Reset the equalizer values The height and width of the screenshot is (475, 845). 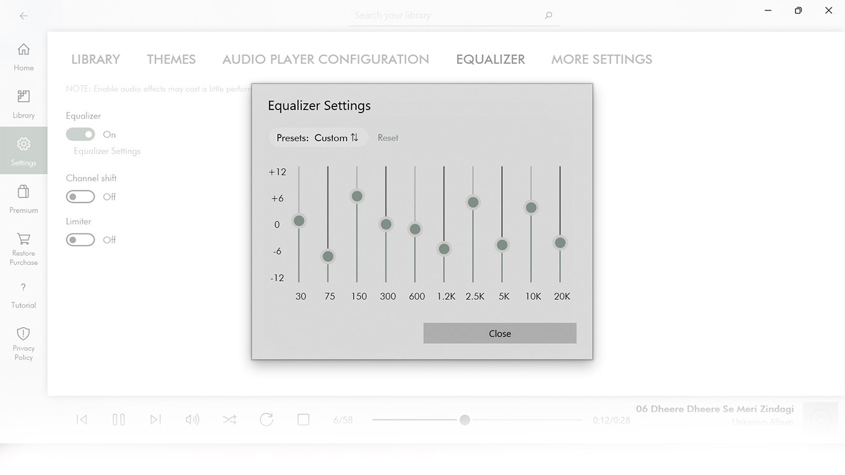point(388,137)
